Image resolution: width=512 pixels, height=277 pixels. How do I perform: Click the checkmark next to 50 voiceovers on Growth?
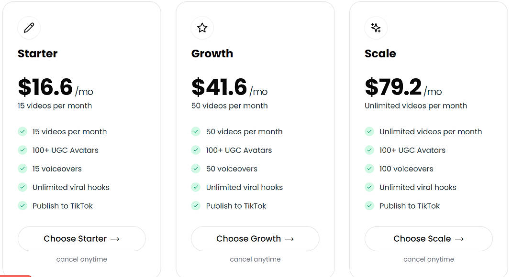point(196,169)
